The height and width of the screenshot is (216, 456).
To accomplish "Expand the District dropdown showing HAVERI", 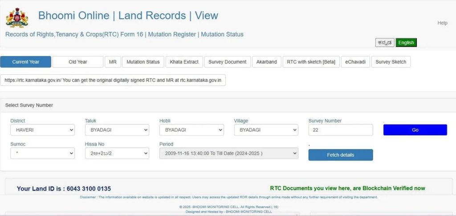I will [43, 130].
